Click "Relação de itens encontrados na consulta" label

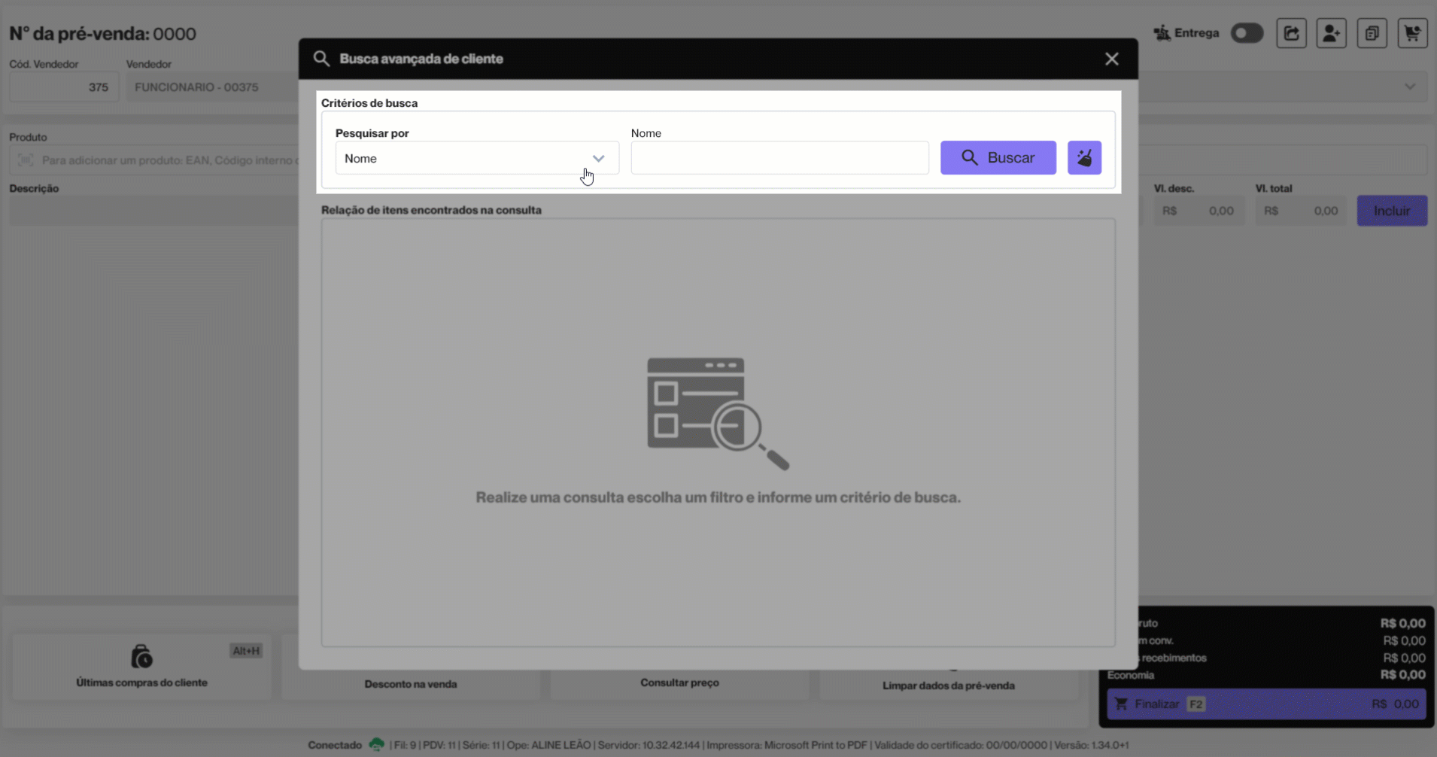point(431,210)
